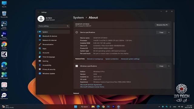
Task: Click Settings gear on the taskbar
Action: (119, 107)
